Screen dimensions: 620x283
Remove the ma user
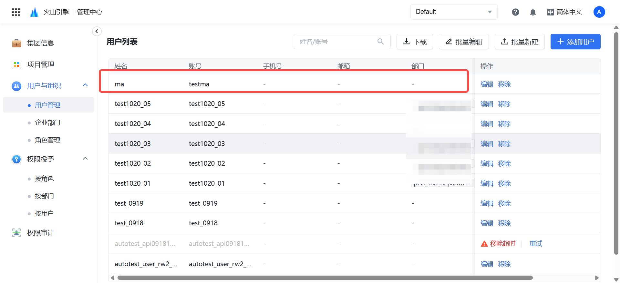(x=504, y=84)
